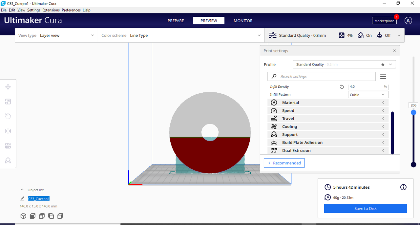The image size is (420, 225).
Task: Click the settings list scrollbar
Action: (392, 133)
